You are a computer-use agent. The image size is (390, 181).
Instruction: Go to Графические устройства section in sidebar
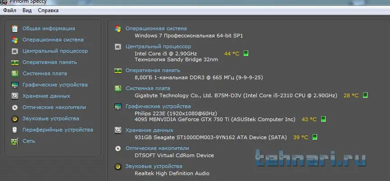click(55, 85)
